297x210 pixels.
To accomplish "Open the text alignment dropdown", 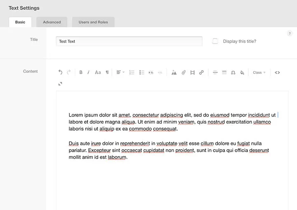I will click(x=120, y=72).
